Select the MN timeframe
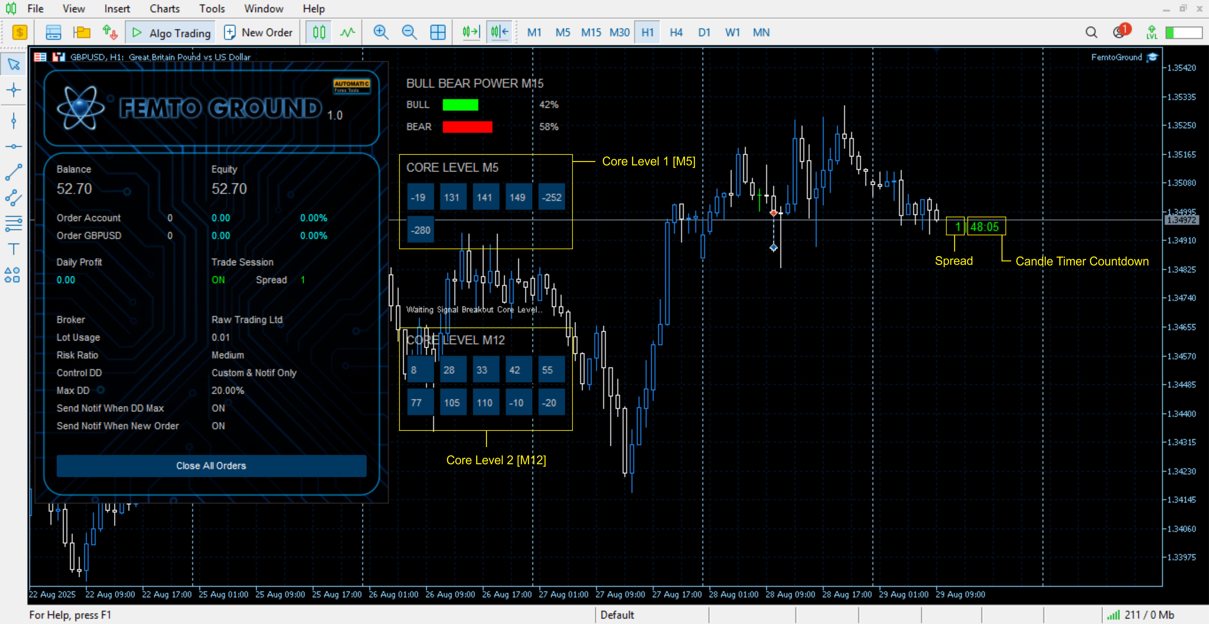Screen dimensions: 1209x624 click(x=761, y=32)
